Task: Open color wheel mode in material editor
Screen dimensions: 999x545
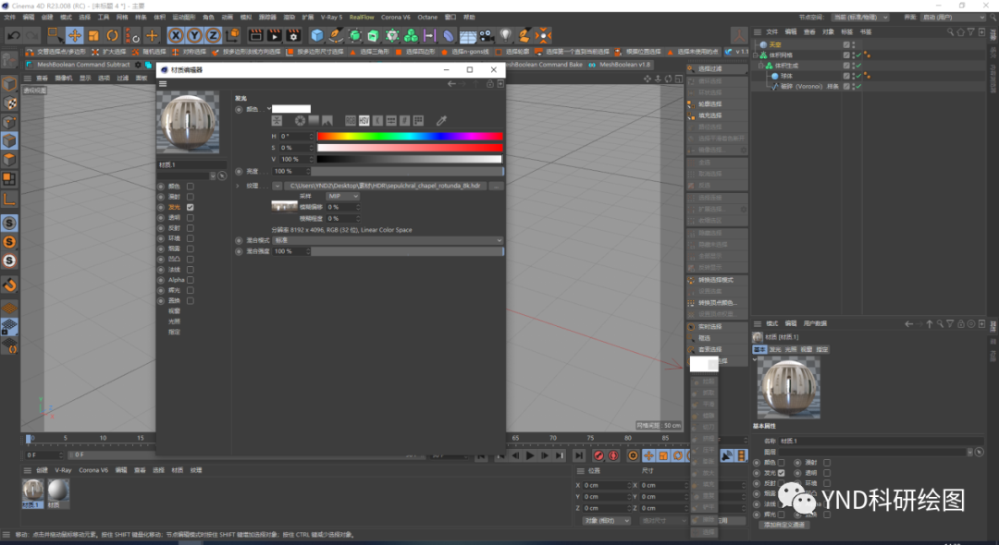Action: (300, 120)
